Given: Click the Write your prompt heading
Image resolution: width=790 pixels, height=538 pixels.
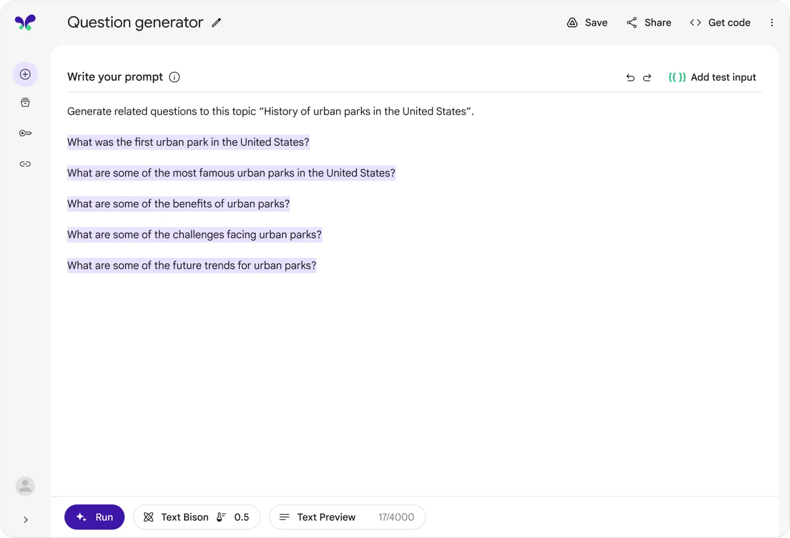Looking at the screenshot, I should [x=115, y=77].
